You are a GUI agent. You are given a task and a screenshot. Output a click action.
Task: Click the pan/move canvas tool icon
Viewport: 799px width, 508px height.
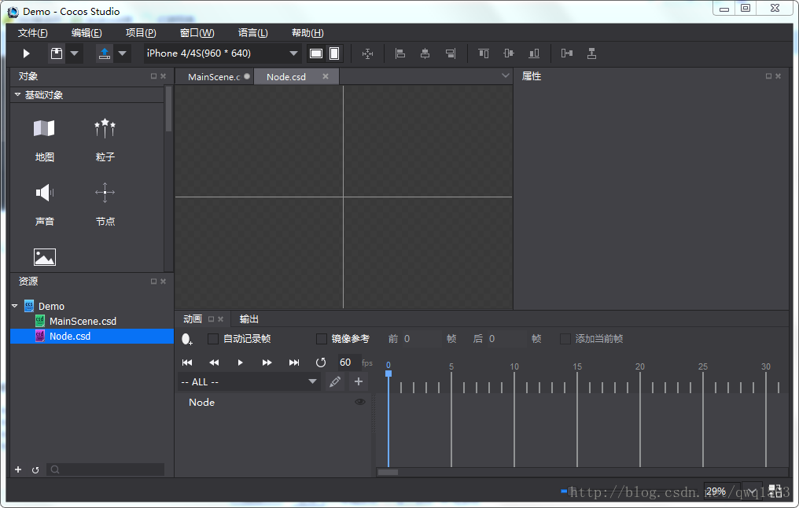[x=367, y=53]
